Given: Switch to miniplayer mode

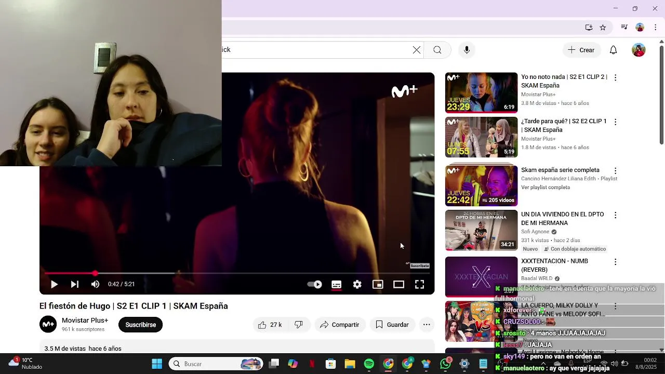Looking at the screenshot, I should (x=378, y=284).
